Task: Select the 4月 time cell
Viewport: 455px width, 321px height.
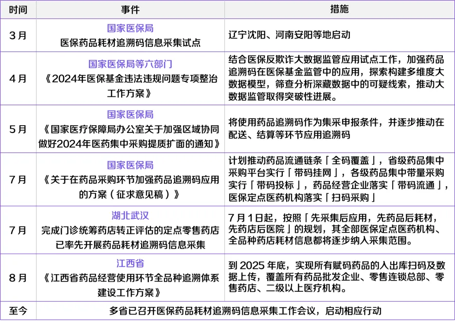Action: [18, 78]
